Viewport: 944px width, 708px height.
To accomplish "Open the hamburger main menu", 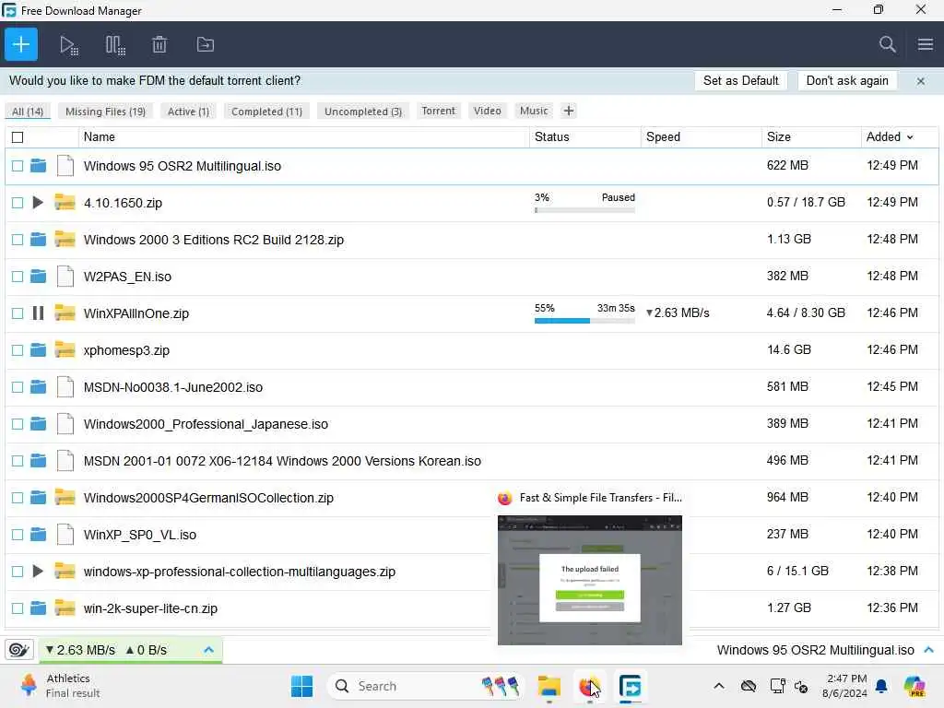I will pyautogui.click(x=926, y=44).
